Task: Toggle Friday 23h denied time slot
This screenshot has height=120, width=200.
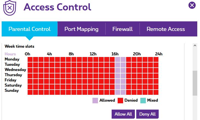Action: pyautogui.click(x=156, y=81)
